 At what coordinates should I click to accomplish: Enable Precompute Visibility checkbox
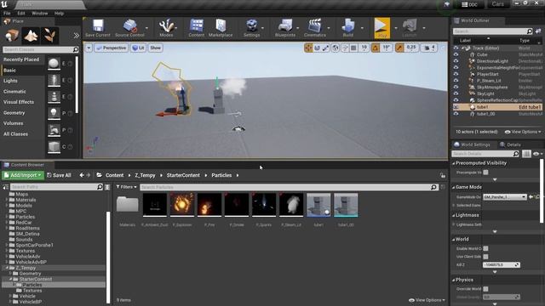click(485, 172)
